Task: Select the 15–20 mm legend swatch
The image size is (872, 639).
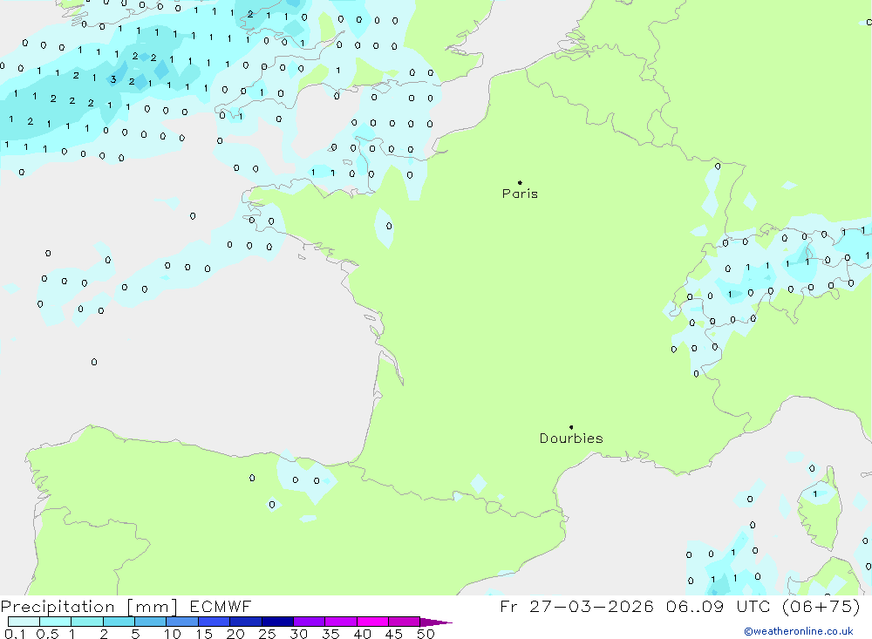Action: (x=215, y=622)
